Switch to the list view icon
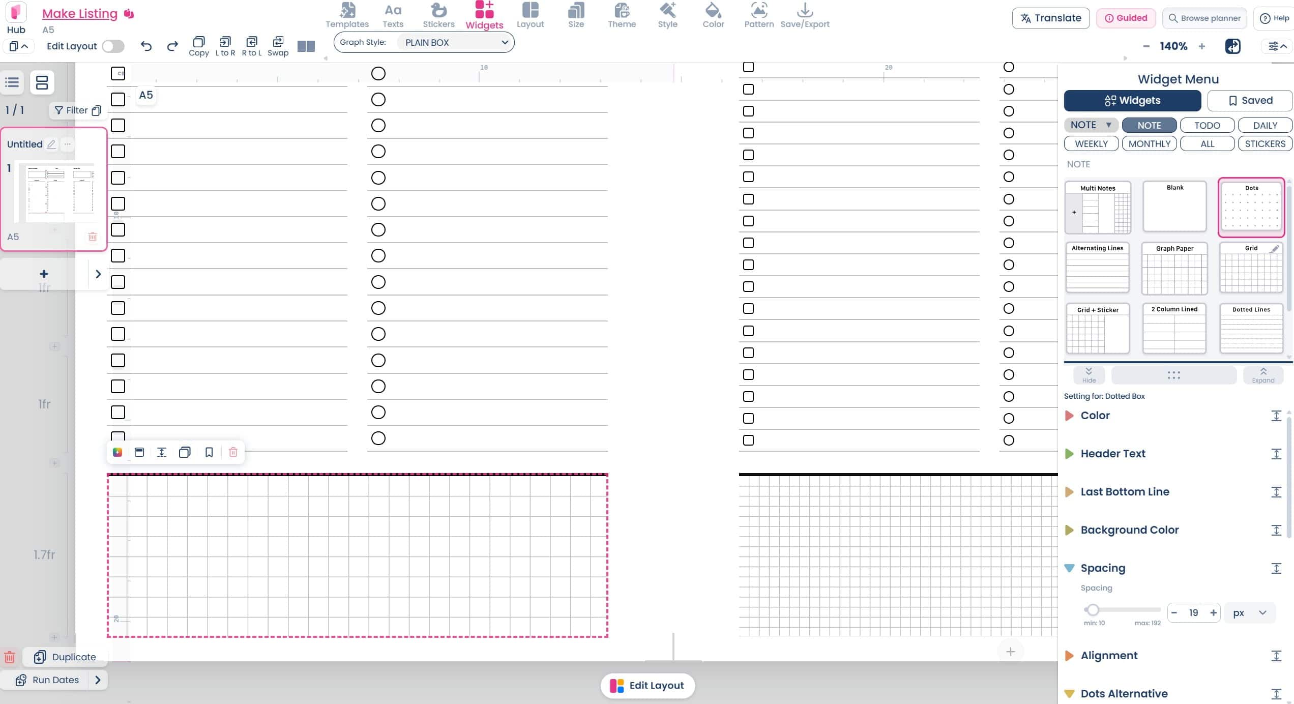Viewport: 1294px width, 704px height. [12, 82]
